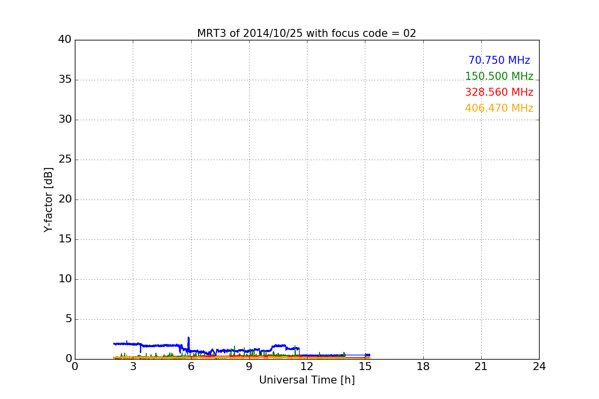Click the y-axis tick label 35
This screenshot has width=599, height=399.
pyautogui.click(x=65, y=80)
